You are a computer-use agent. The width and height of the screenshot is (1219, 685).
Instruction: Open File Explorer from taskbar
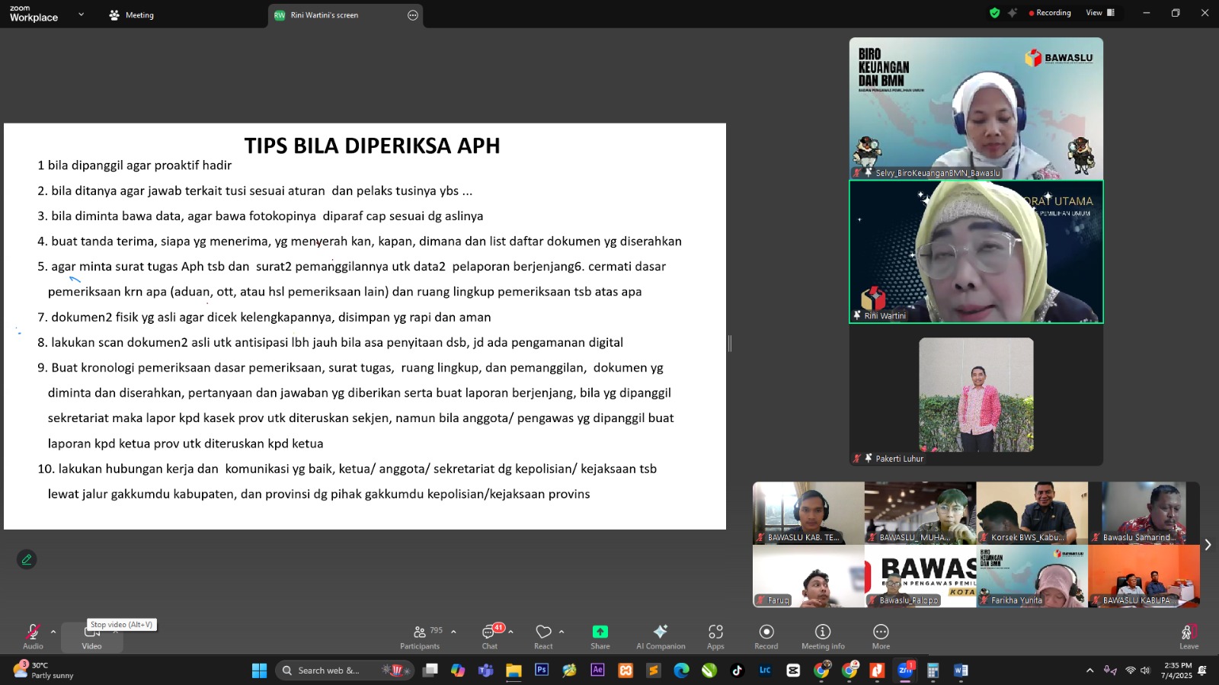[514, 671]
